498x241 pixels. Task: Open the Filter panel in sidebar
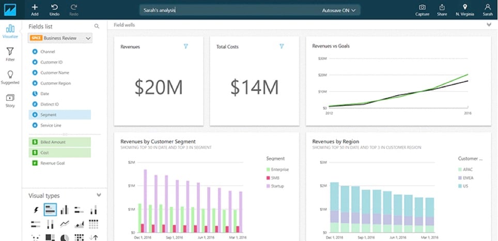[x=10, y=52]
